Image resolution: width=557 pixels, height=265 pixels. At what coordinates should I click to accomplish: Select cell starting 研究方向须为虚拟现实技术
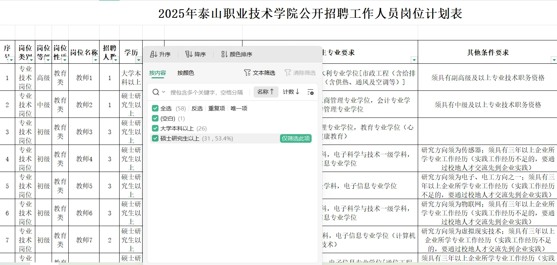pos(488,240)
